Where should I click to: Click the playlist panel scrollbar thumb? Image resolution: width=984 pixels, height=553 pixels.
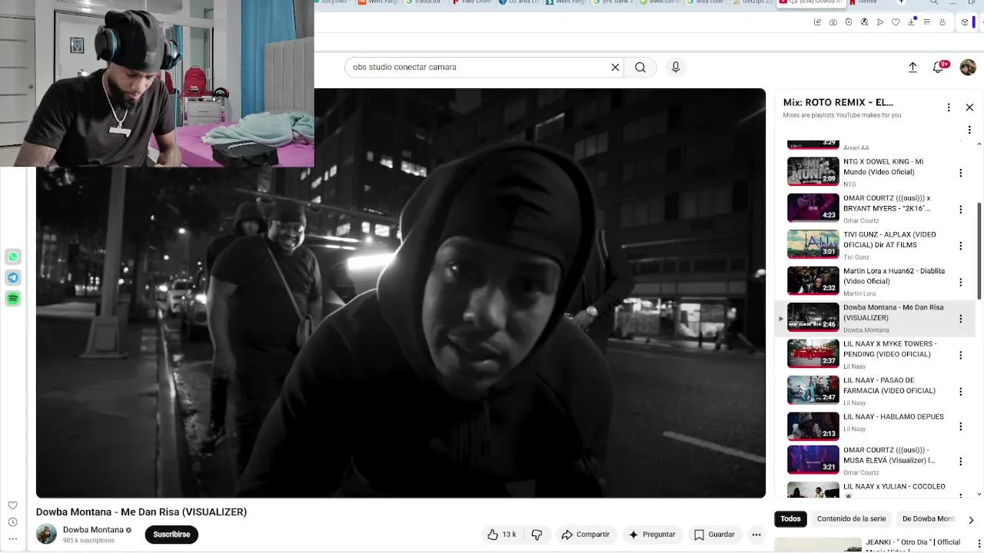coord(979,251)
